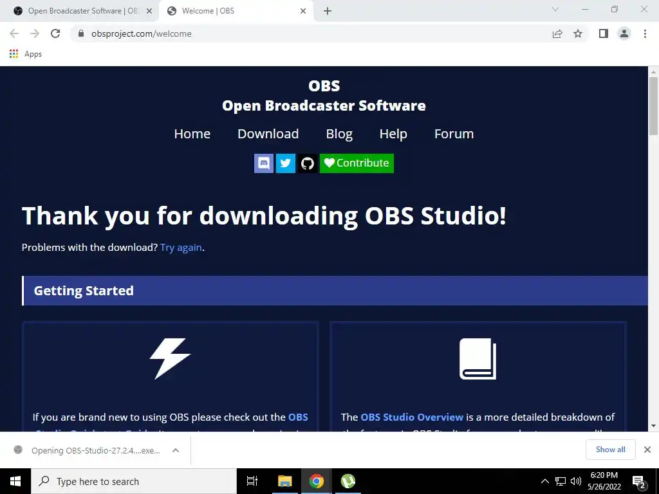Viewport: 659px width, 494px height.
Task: Click the volume speaker tray icon
Action: point(576,481)
